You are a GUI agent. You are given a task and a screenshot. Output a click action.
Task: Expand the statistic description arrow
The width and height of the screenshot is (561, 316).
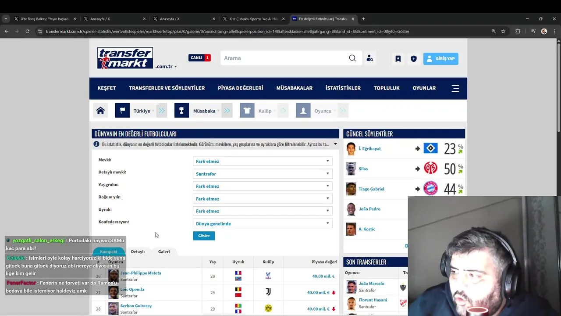click(335, 144)
